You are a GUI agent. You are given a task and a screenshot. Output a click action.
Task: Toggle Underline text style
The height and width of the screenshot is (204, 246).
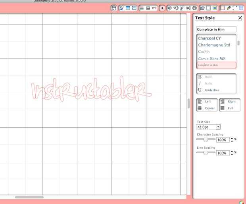click(208, 90)
